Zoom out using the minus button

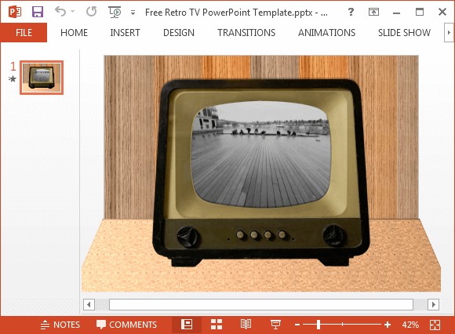[x=297, y=325]
